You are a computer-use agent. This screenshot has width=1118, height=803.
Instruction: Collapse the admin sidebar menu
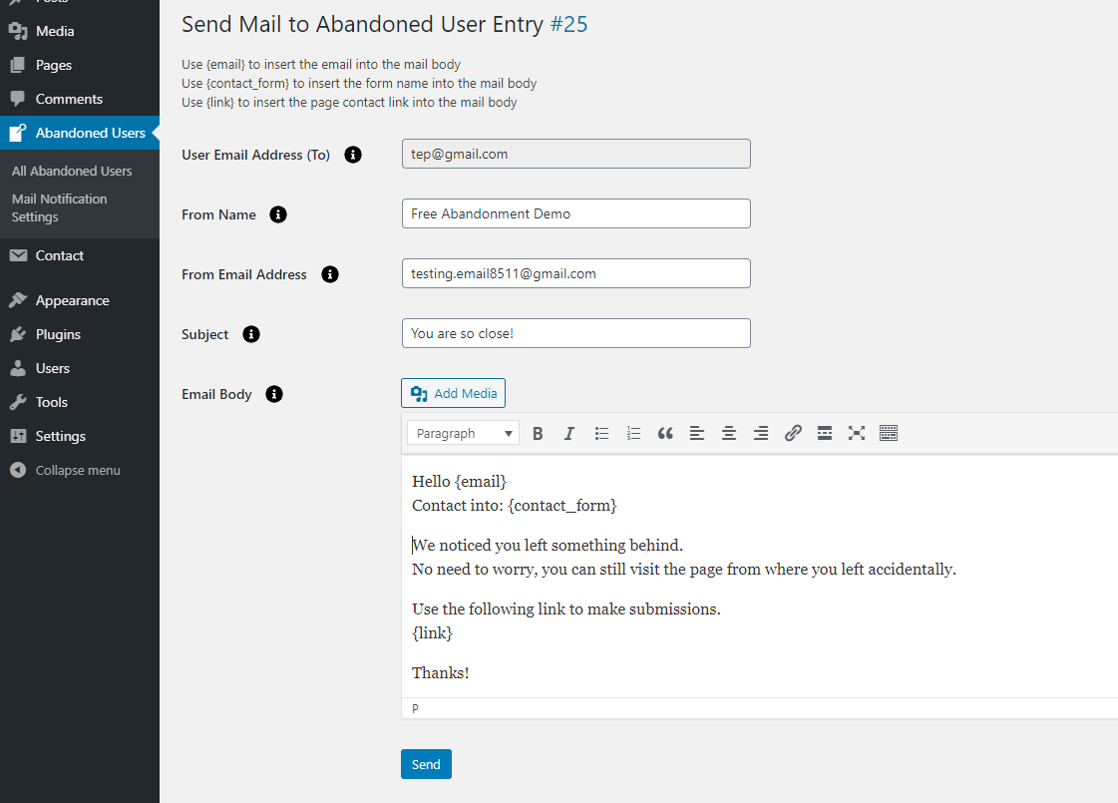(78, 470)
